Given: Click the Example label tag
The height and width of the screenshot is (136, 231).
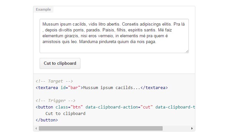Looking at the screenshot, I should coord(43,9).
